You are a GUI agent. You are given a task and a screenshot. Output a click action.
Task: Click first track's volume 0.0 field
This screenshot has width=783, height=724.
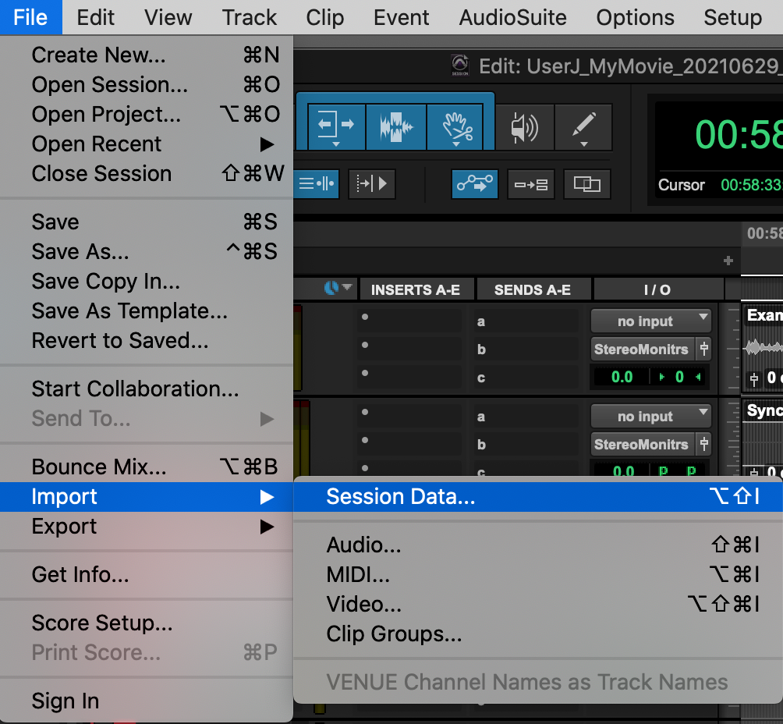[x=622, y=377]
